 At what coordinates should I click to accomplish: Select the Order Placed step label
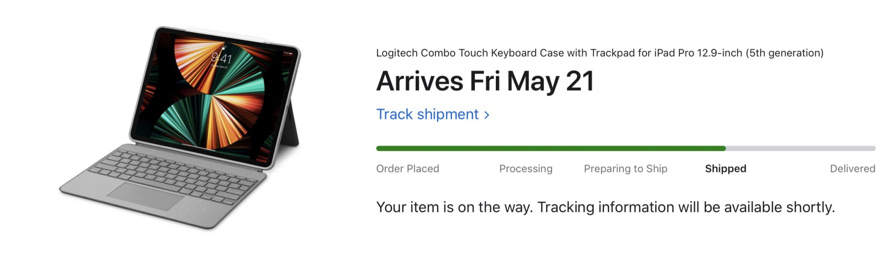408,169
